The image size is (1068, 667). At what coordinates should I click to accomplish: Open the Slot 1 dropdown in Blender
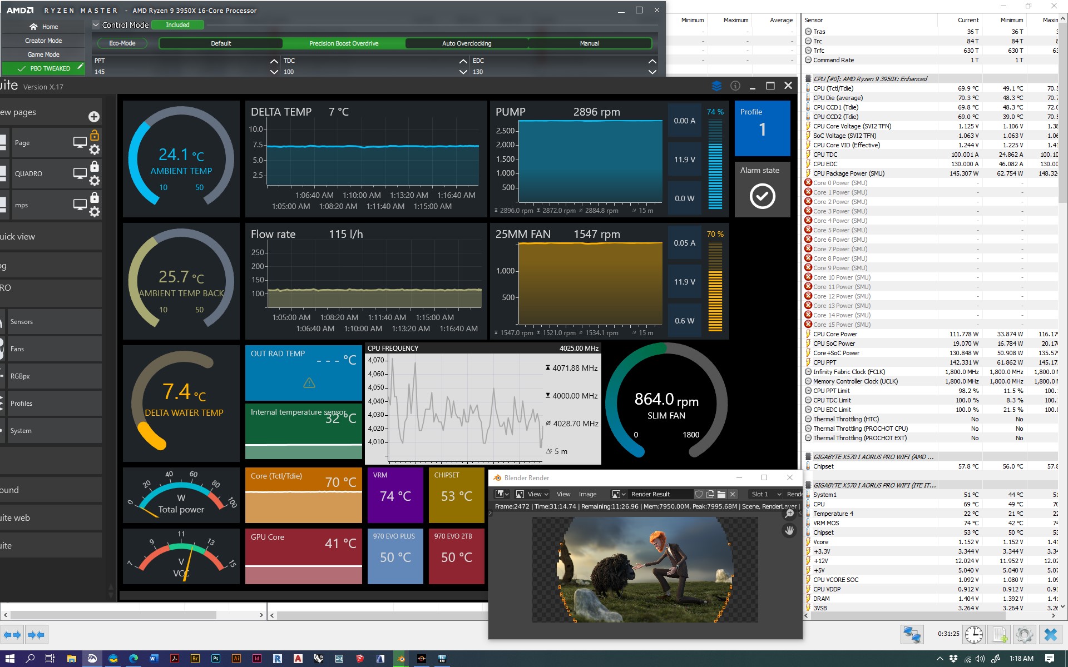tap(766, 494)
